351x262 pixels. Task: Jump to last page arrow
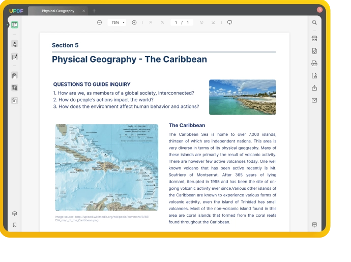point(213,22)
